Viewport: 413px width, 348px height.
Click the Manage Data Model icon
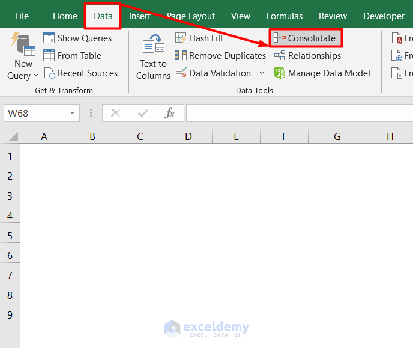pos(279,73)
